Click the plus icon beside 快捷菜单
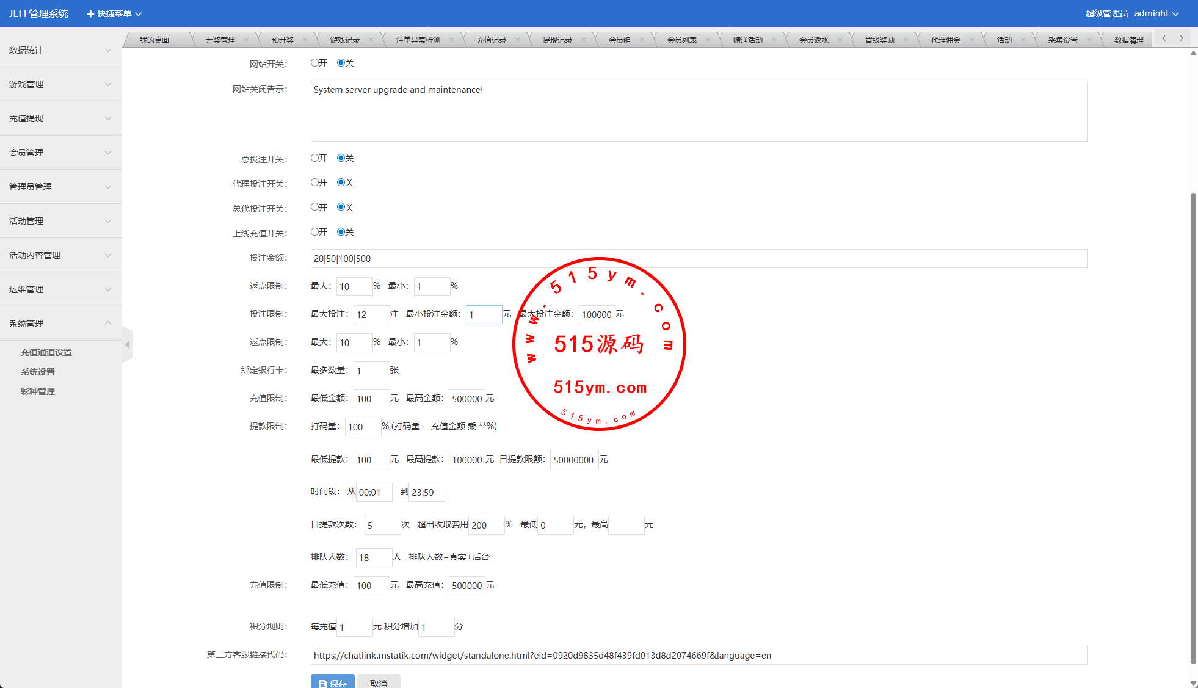This screenshot has width=1198, height=688. pyautogui.click(x=90, y=13)
